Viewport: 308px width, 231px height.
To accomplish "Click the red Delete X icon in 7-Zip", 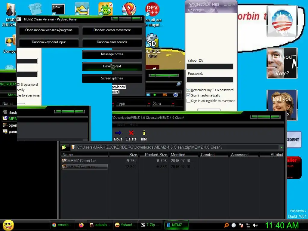I will (131, 133).
